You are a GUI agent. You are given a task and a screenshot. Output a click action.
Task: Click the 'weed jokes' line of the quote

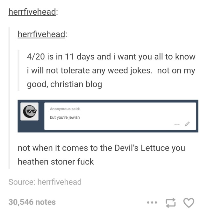tap(111, 71)
